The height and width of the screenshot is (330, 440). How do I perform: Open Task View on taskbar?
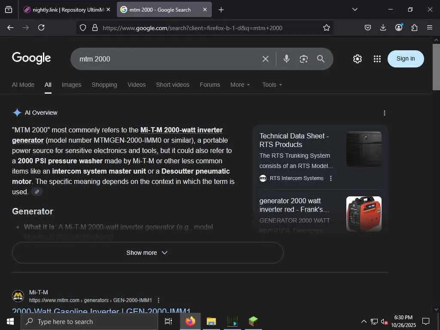[168, 321]
